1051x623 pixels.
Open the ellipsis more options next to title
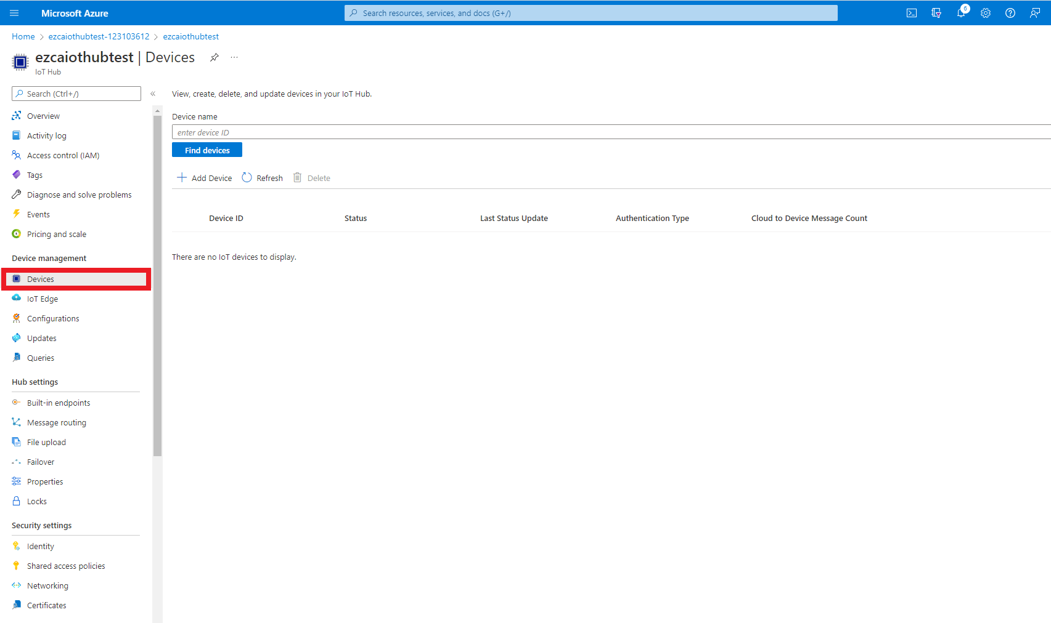tap(234, 57)
